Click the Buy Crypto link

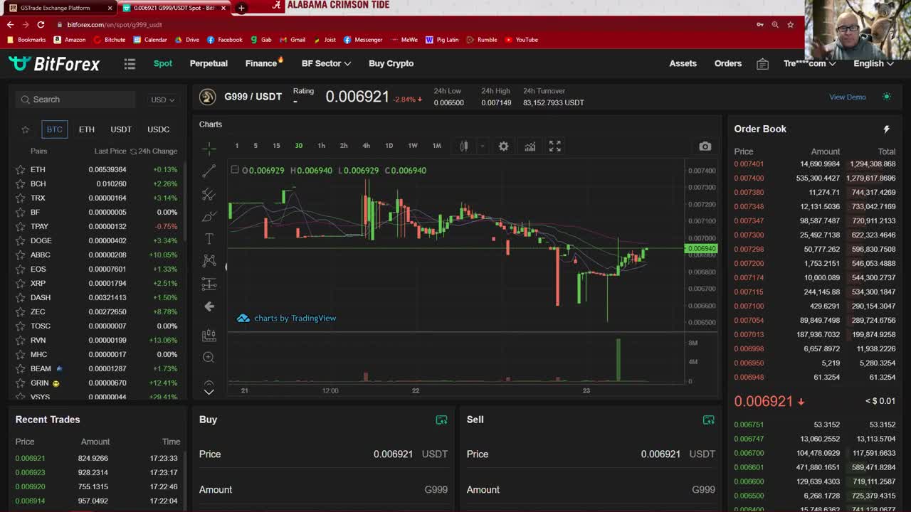391,63
